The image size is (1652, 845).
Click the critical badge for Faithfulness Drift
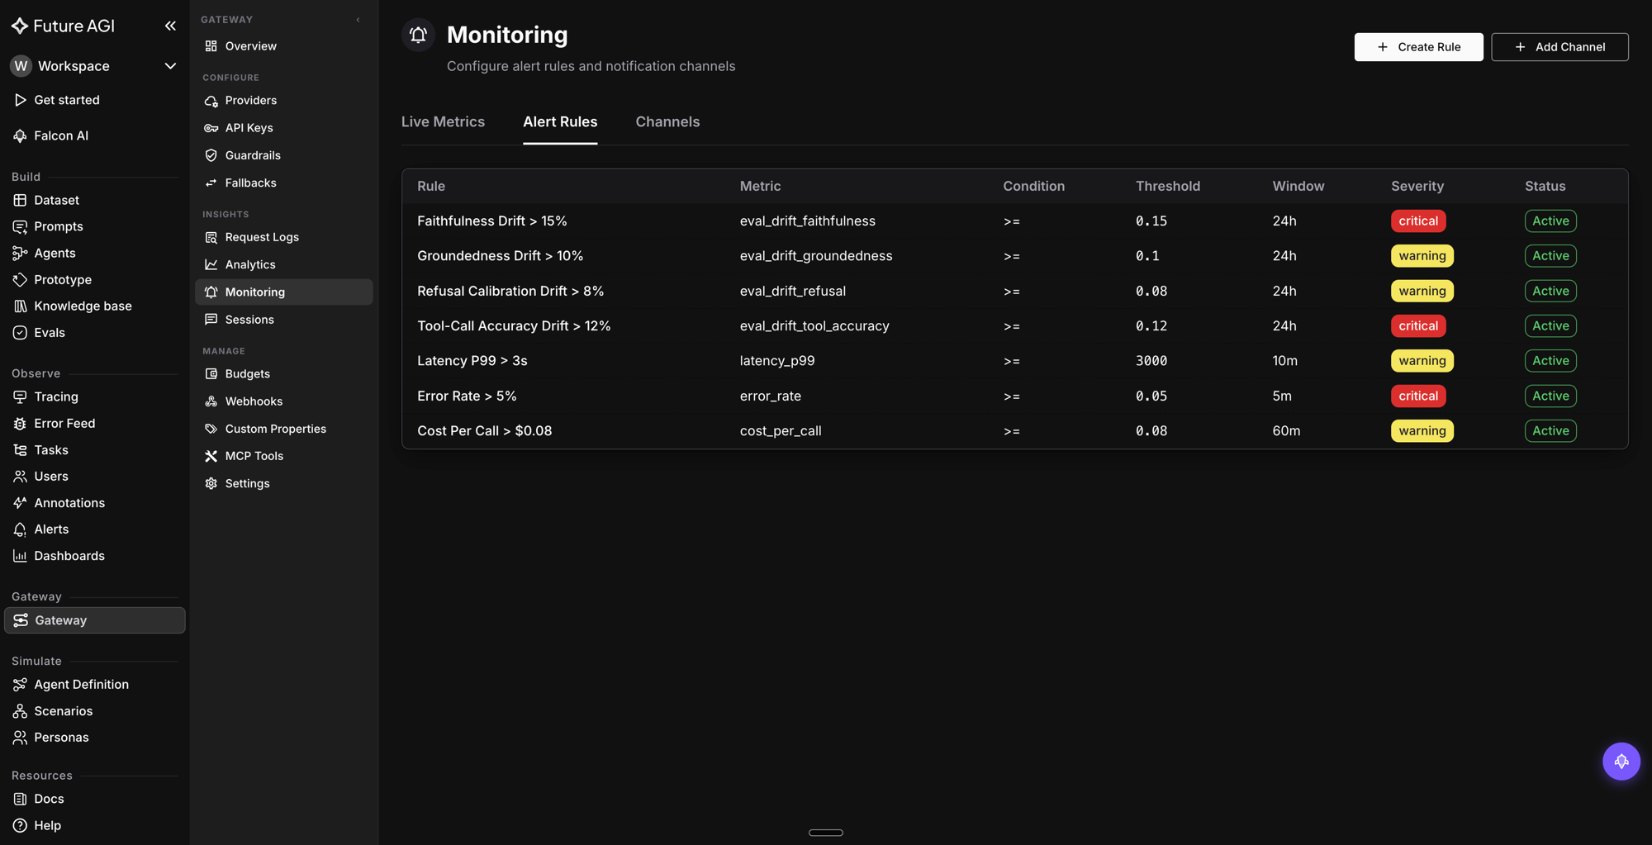[1418, 221]
